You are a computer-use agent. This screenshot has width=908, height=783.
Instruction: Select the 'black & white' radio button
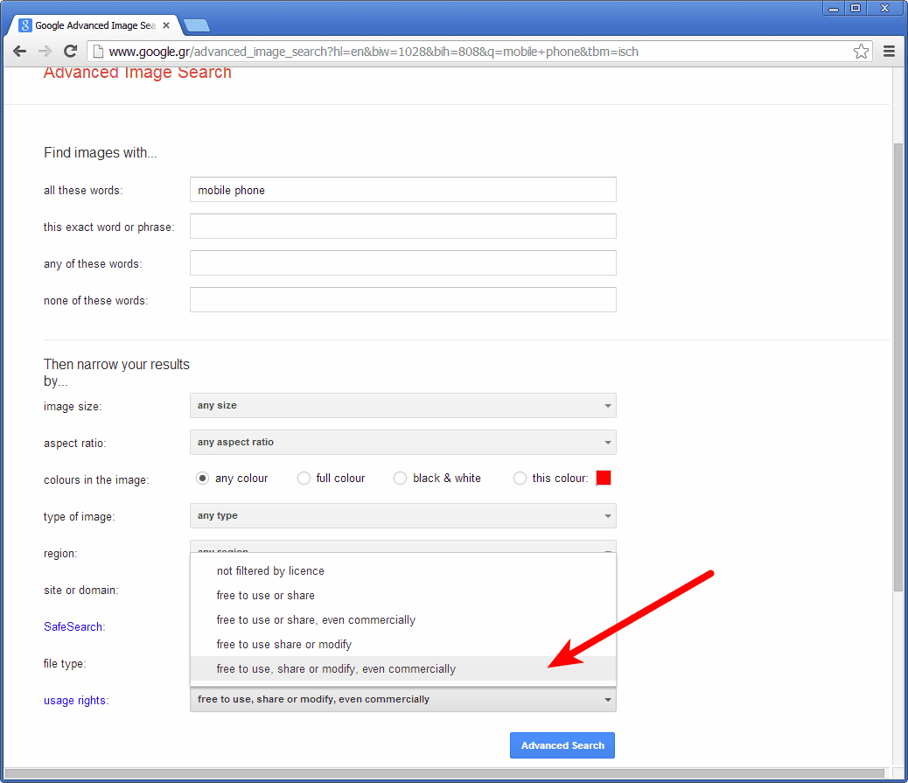coord(400,479)
